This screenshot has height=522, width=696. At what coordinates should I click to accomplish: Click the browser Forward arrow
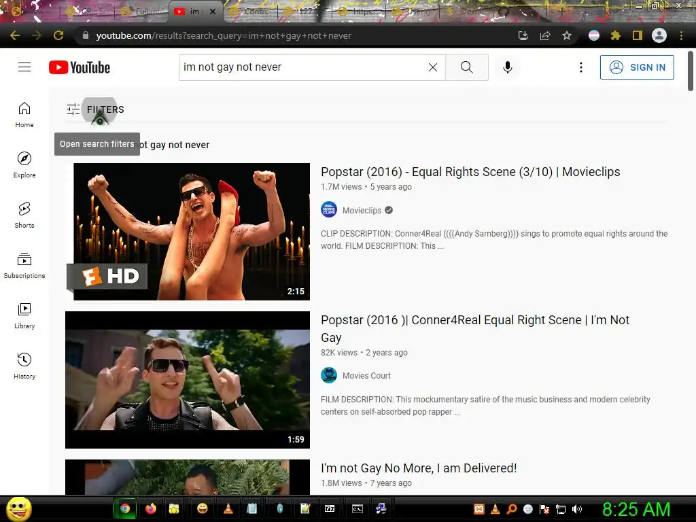(x=37, y=35)
